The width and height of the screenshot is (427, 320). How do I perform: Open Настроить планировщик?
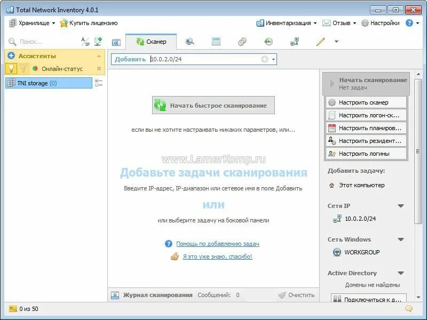tap(366, 128)
